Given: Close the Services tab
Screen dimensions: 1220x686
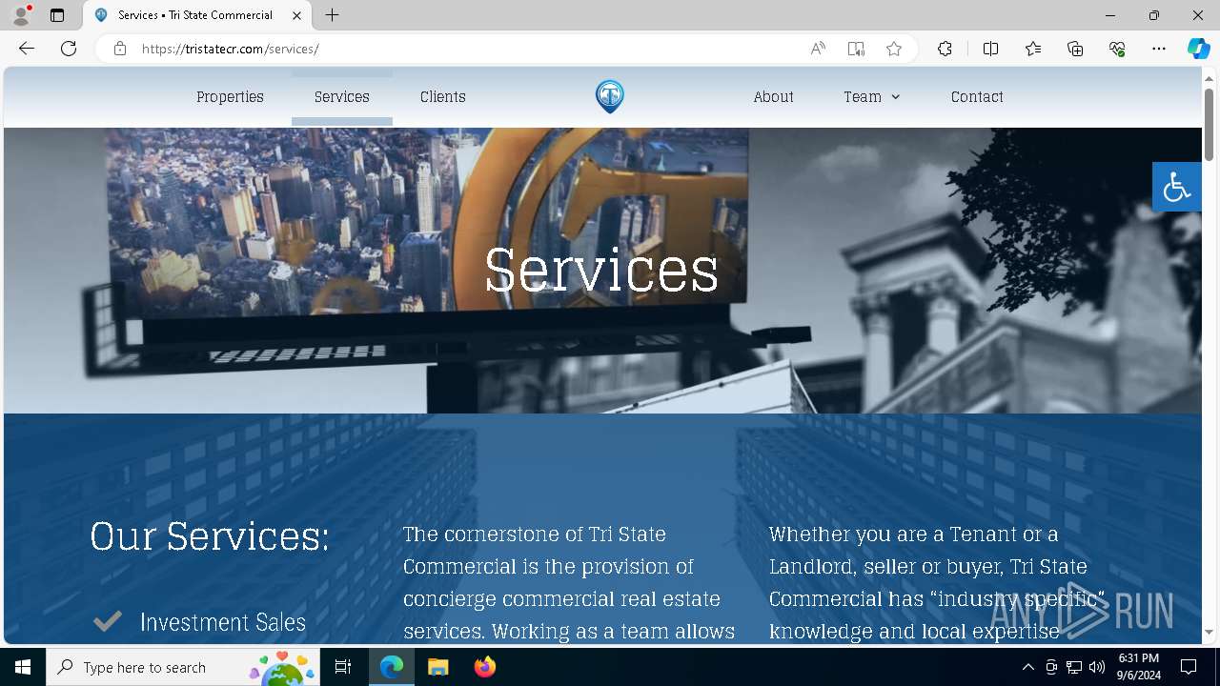Looking at the screenshot, I should (x=296, y=15).
